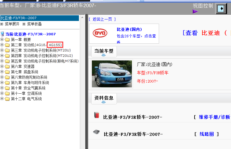Click the folder icon for 第一章 概要
This screenshot has height=149, width=231.
click(x=7, y=39)
